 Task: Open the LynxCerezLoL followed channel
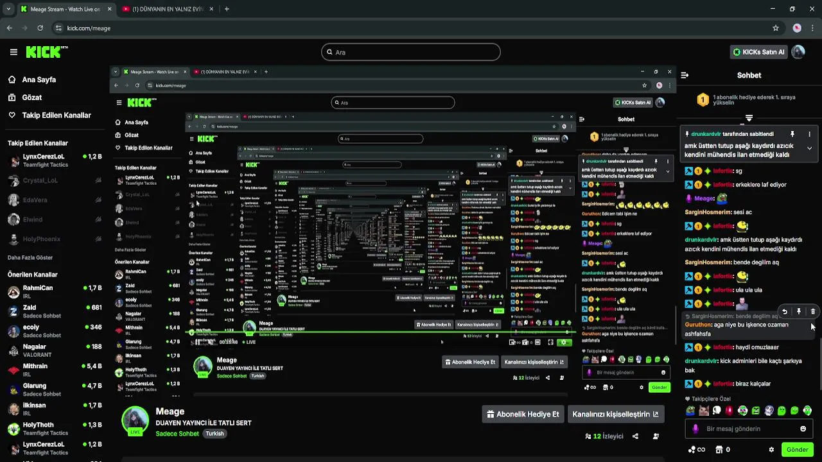(55, 160)
